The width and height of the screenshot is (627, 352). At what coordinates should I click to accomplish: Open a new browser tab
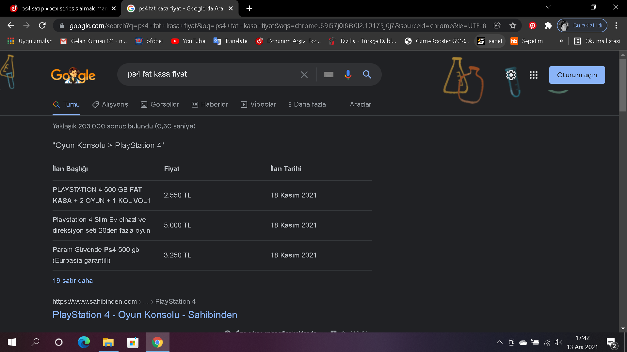point(249,8)
